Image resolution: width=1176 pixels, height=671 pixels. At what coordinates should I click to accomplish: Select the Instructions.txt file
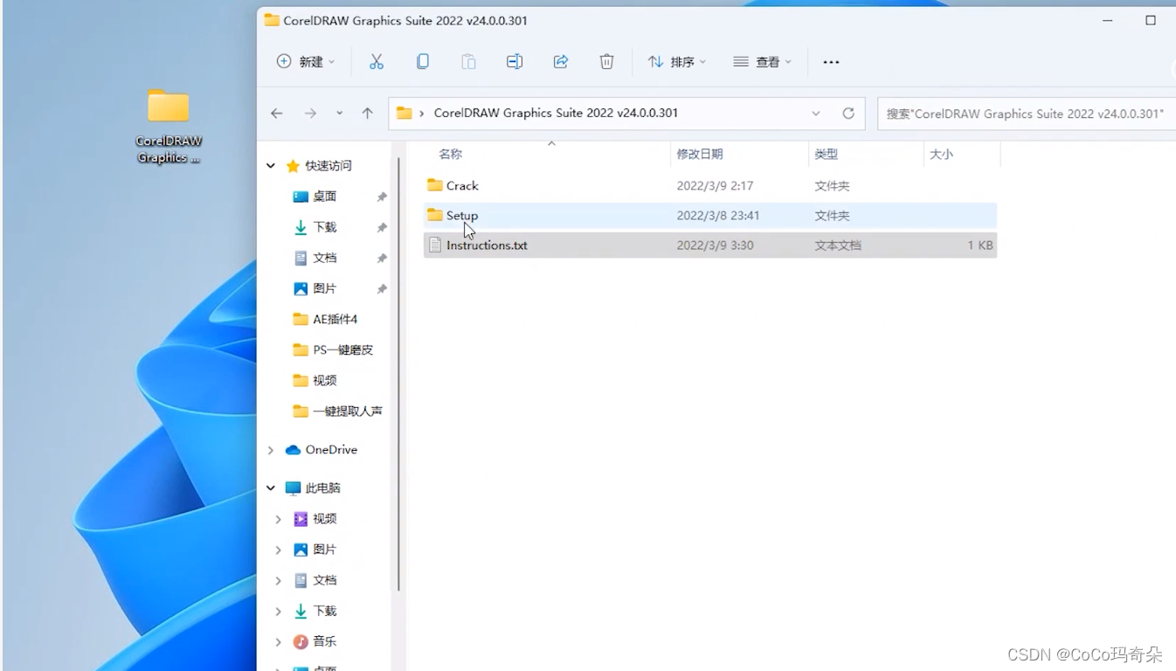click(x=709, y=246)
